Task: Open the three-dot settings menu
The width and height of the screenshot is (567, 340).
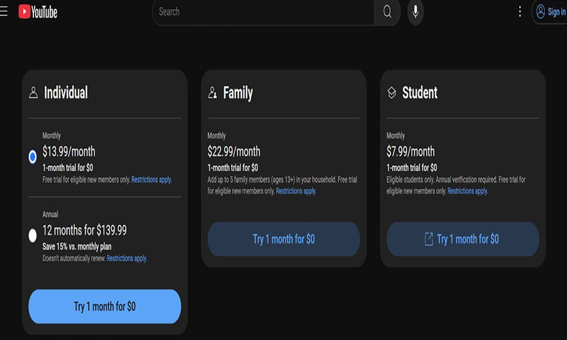Action: click(519, 11)
